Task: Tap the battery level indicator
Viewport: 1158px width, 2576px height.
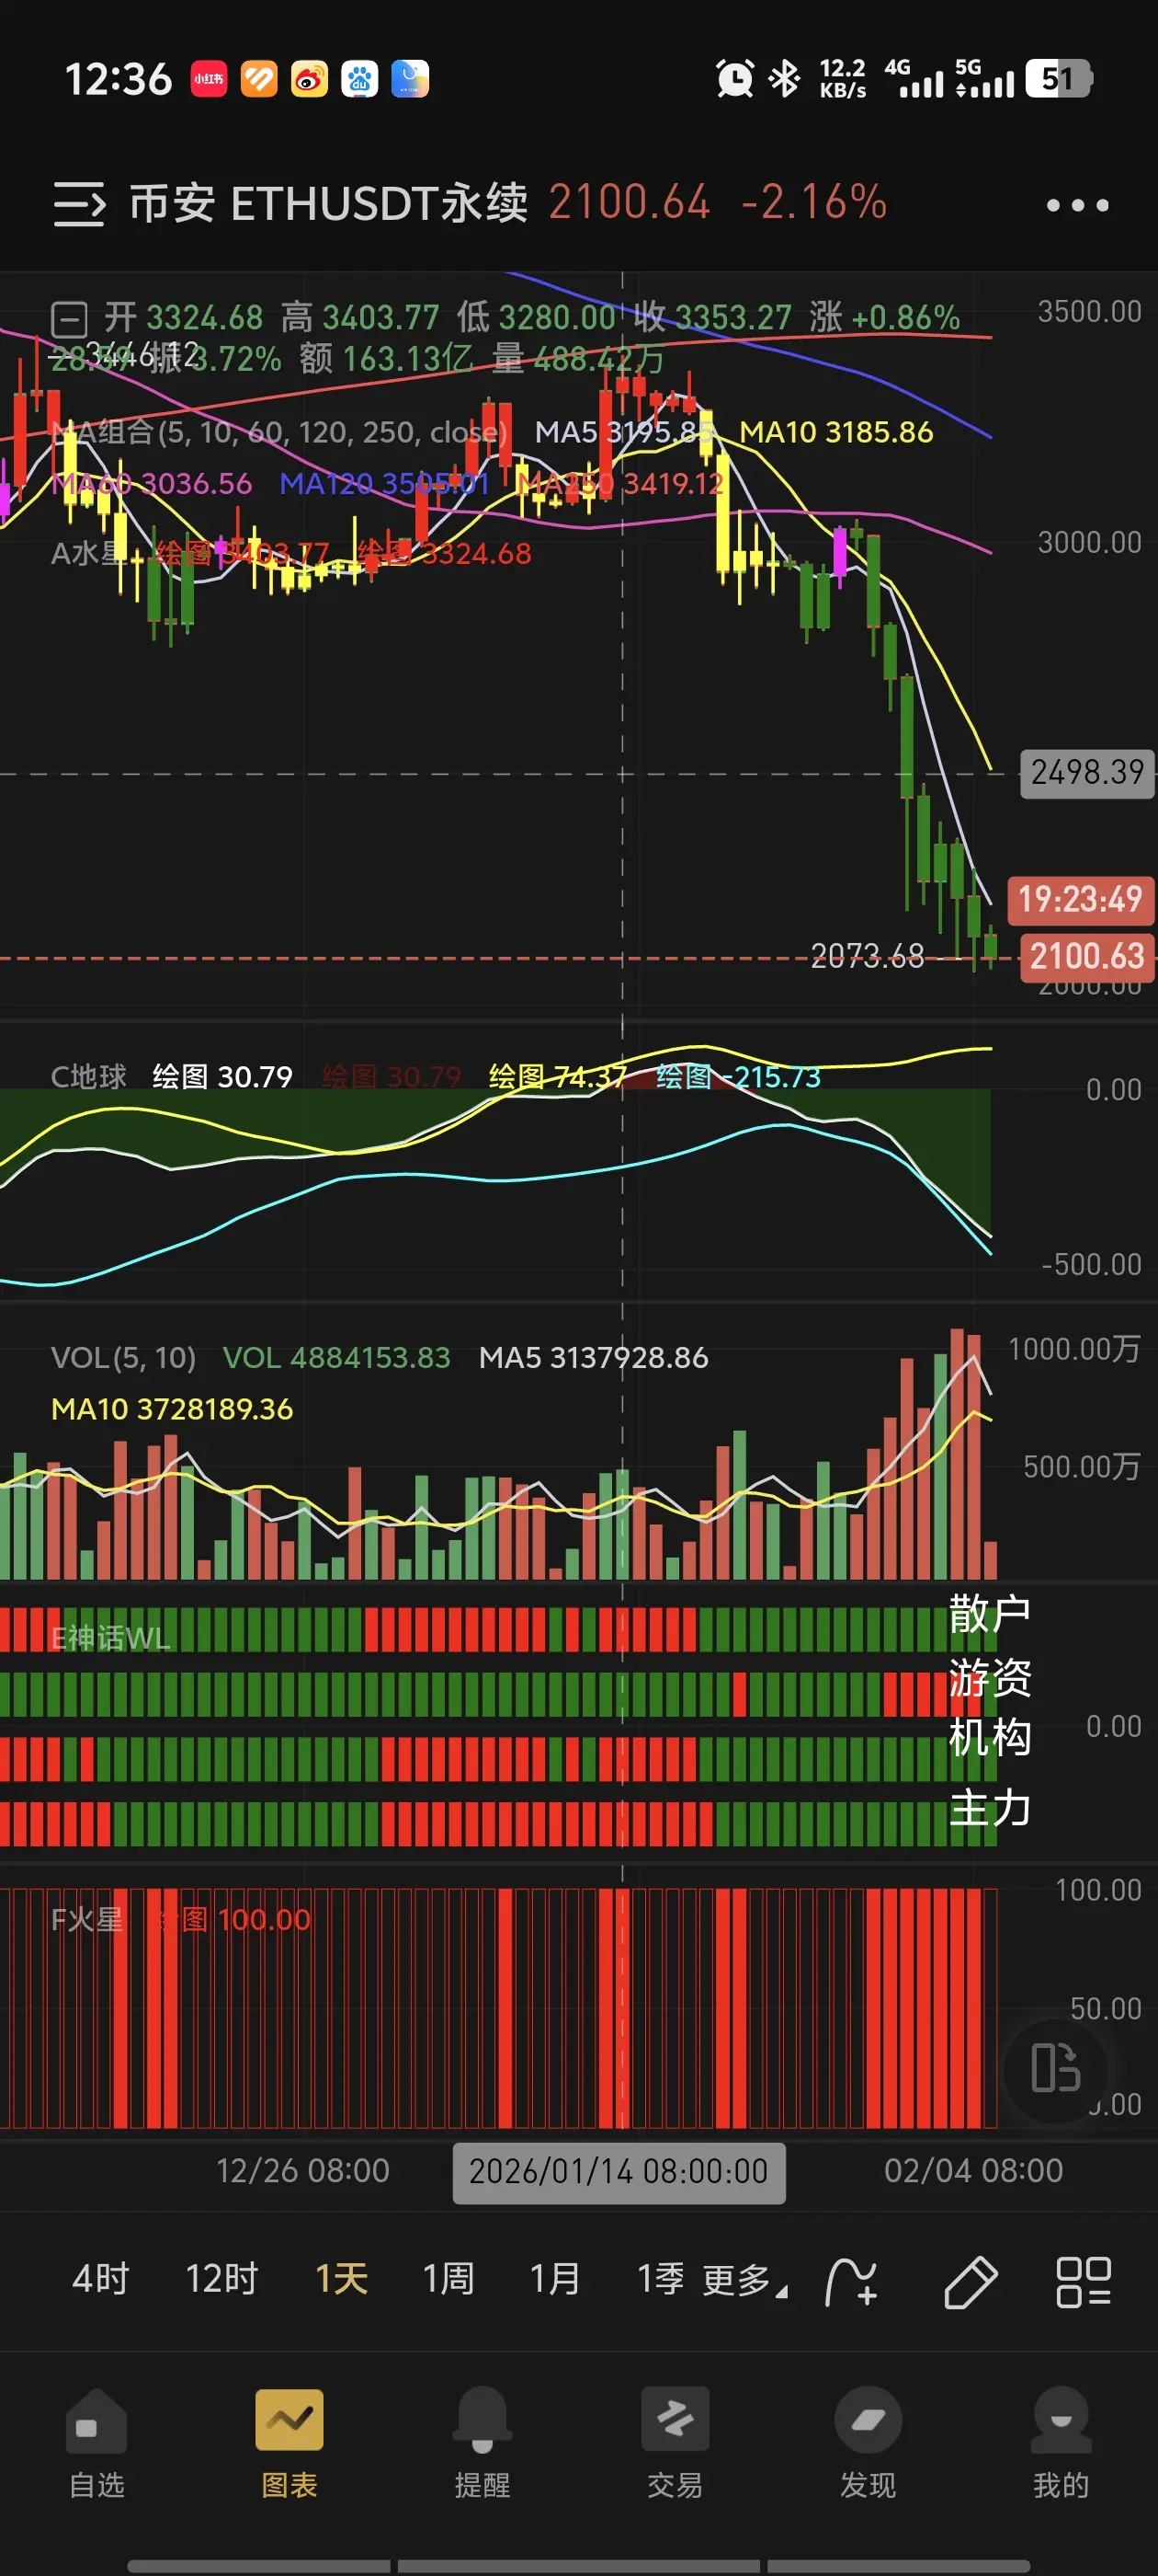Action: (1059, 79)
